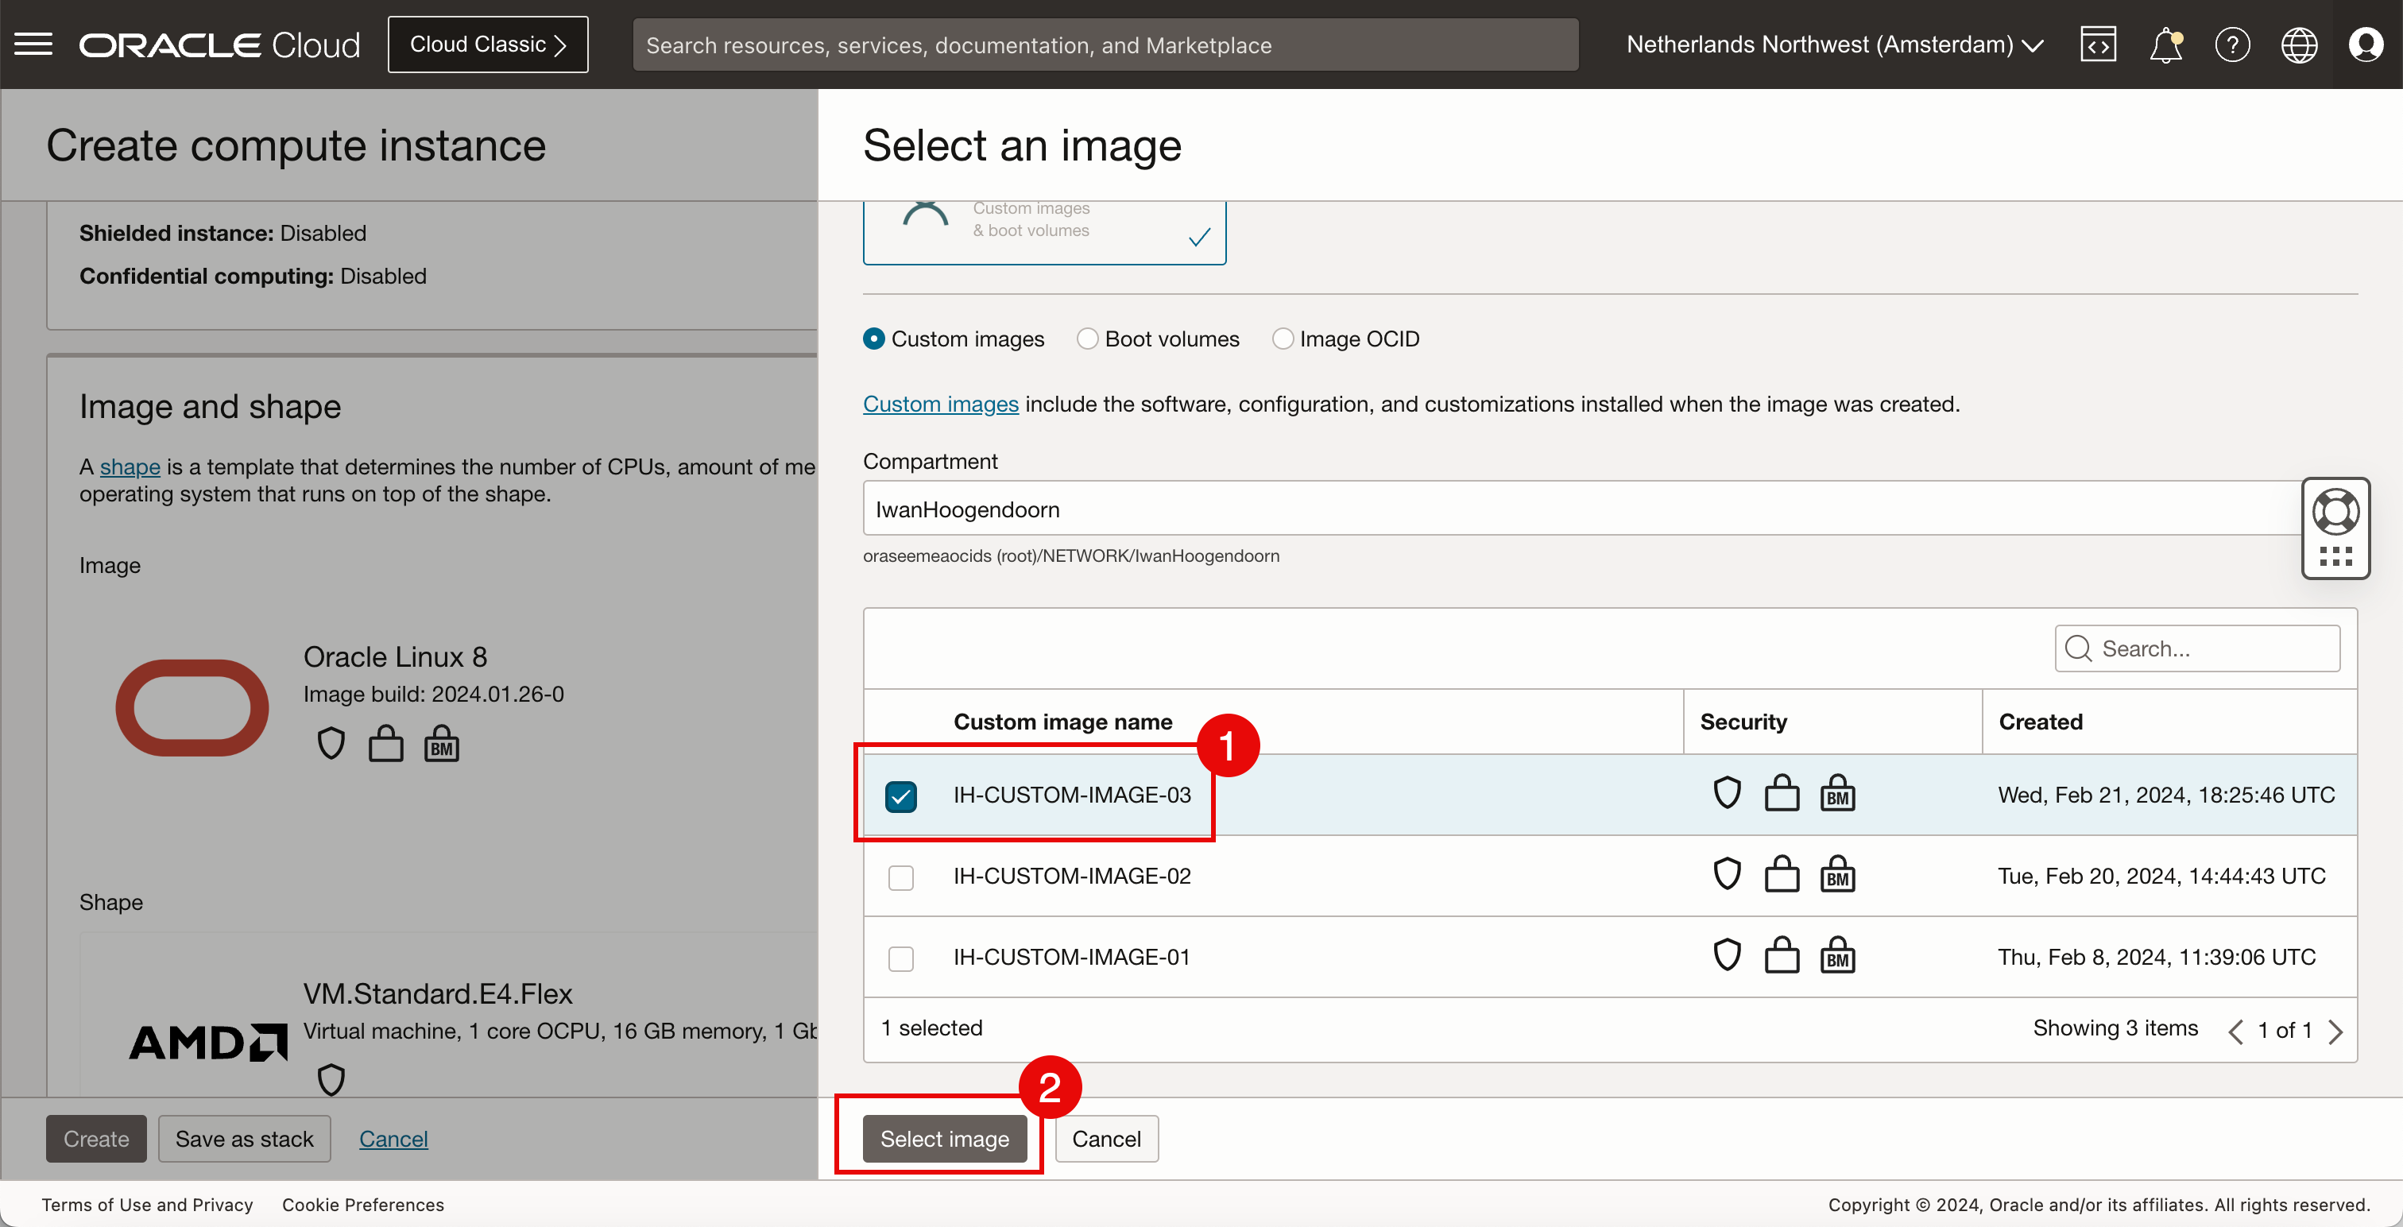The image size is (2403, 1227).
Task: Switch to Cloud Classic console
Action: 488,44
